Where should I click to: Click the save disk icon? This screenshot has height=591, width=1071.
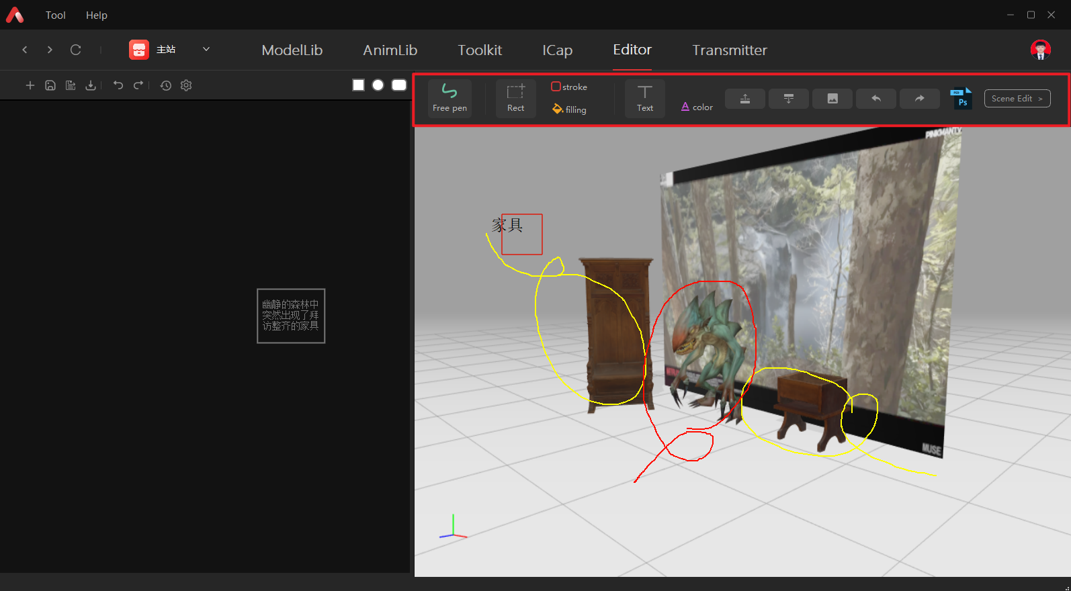tap(50, 85)
